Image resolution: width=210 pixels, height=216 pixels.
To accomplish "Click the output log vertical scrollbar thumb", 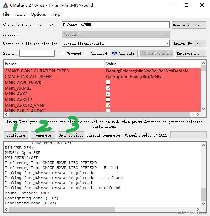I will pos(203,195).
